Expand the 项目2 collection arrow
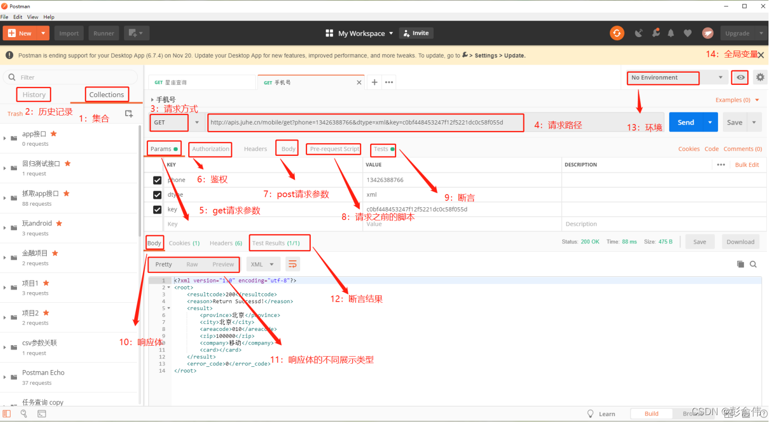This screenshot has height=422, width=769. point(5,317)
